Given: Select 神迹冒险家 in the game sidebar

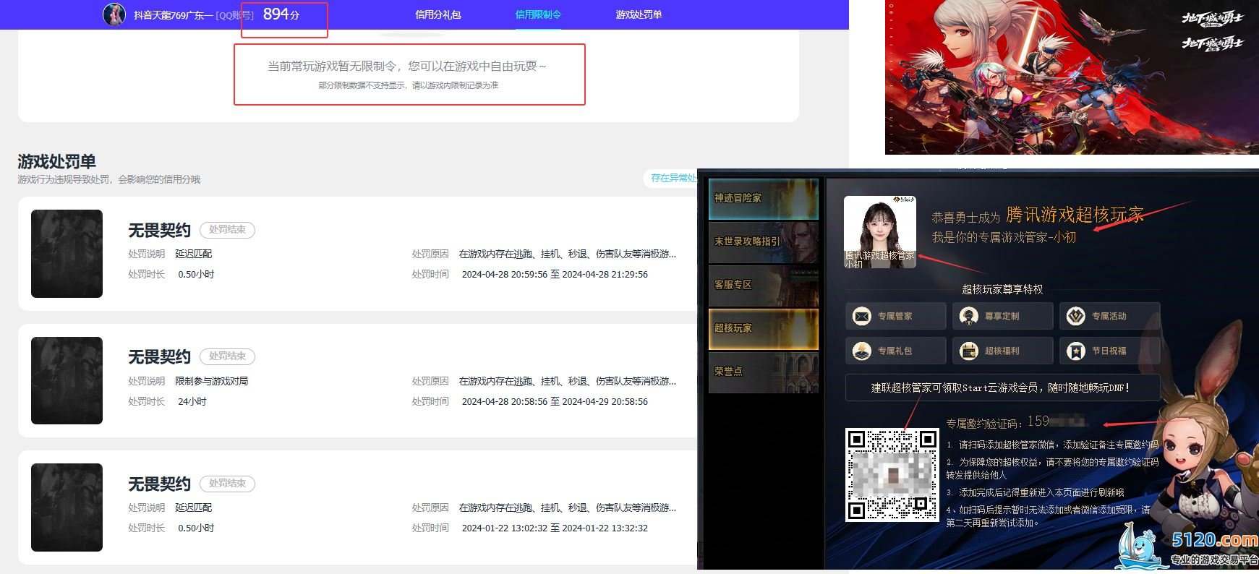Looking at the screenshot, I should [764, 199].
